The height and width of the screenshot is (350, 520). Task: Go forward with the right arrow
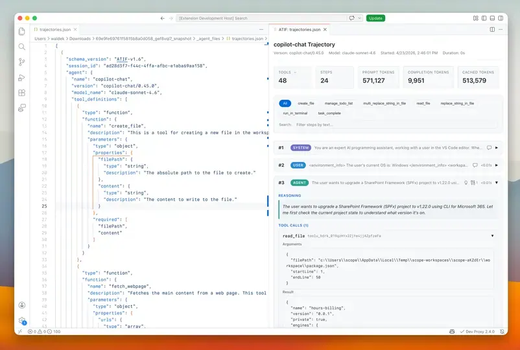click(x=171, y=18)
